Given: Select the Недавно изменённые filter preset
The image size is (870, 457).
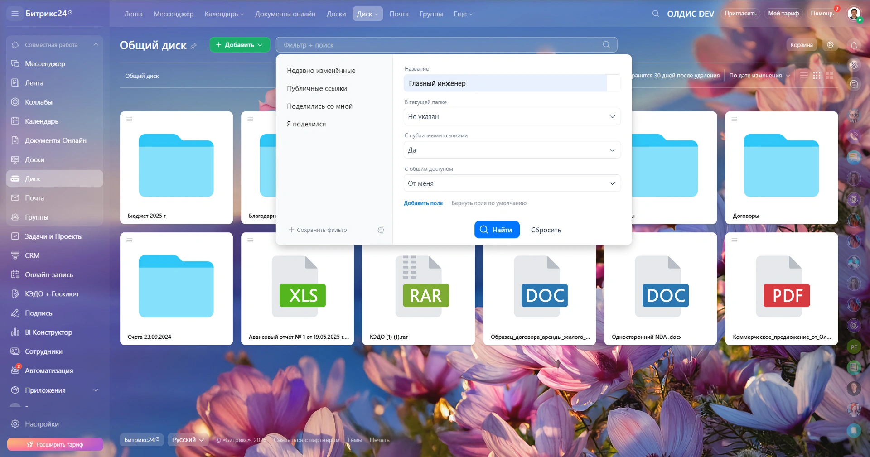Looking at the screenshot, I should (x=321, y=71).
